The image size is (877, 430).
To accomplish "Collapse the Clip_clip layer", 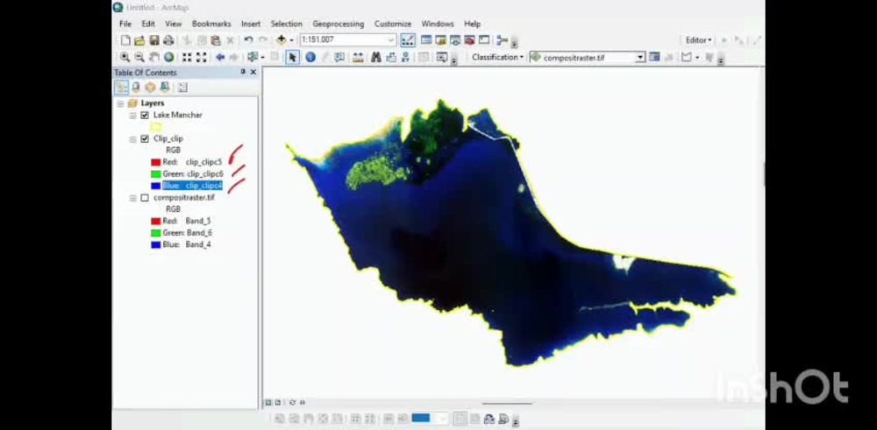I will click(132, 139).
